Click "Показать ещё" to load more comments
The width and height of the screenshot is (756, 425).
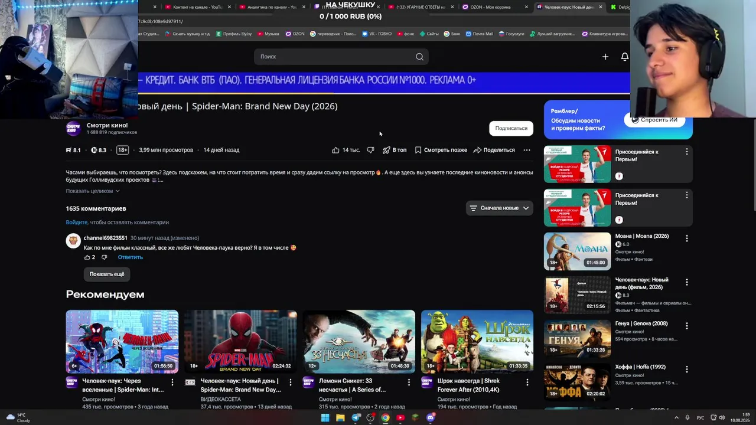pos(107,274)
